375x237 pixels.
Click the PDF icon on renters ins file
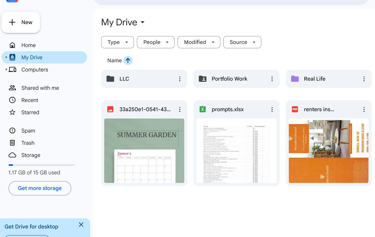[x=295, y=109]
